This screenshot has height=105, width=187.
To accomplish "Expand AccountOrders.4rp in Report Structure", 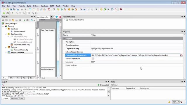I will tap(64, 20).
